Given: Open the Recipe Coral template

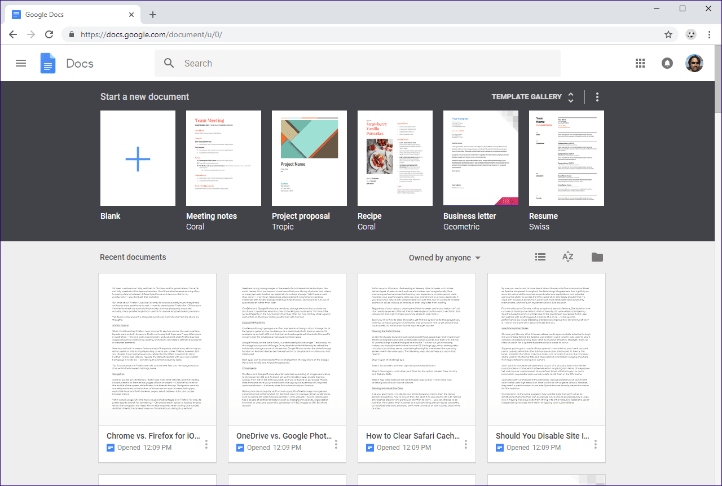Looking at the screenshot, I should pyautogui.click(x=395, y=158).
